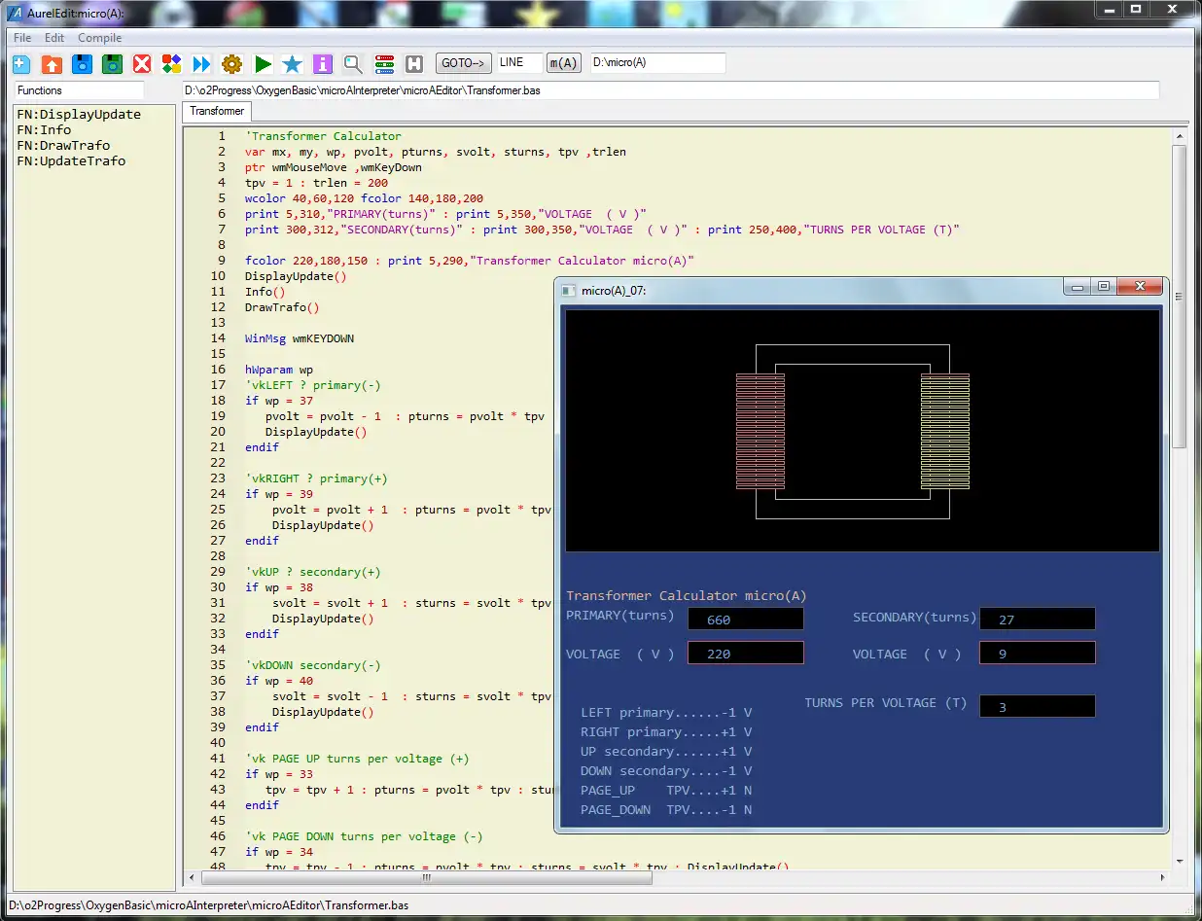Click the blue Save floppy icon
1202x921 pixels.
82,64
